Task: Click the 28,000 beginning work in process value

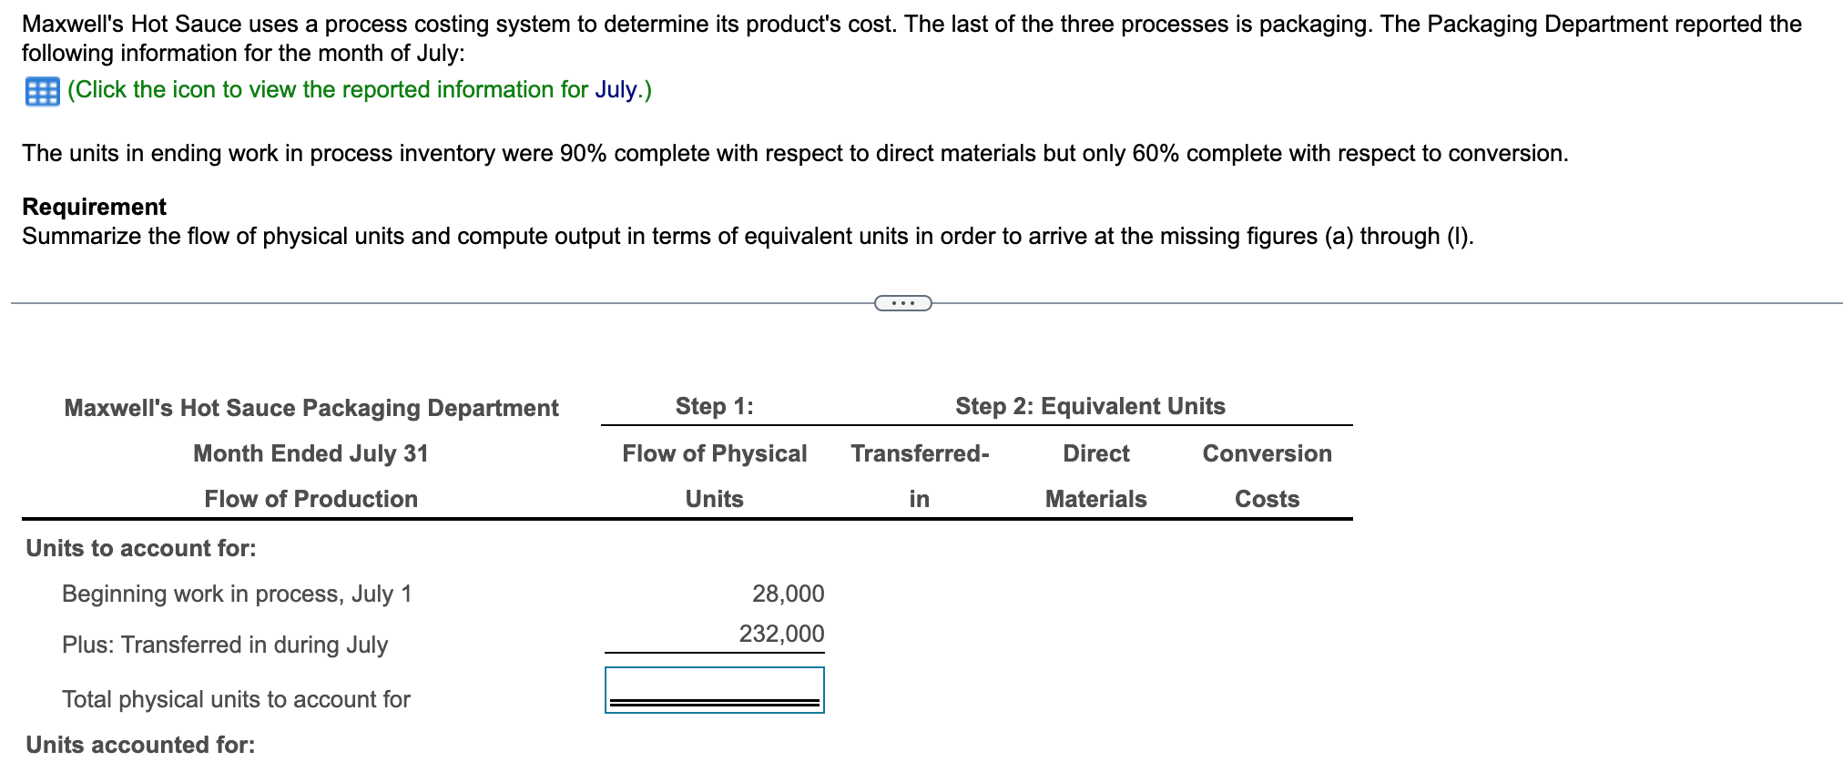Action: [x=789, y=593]
